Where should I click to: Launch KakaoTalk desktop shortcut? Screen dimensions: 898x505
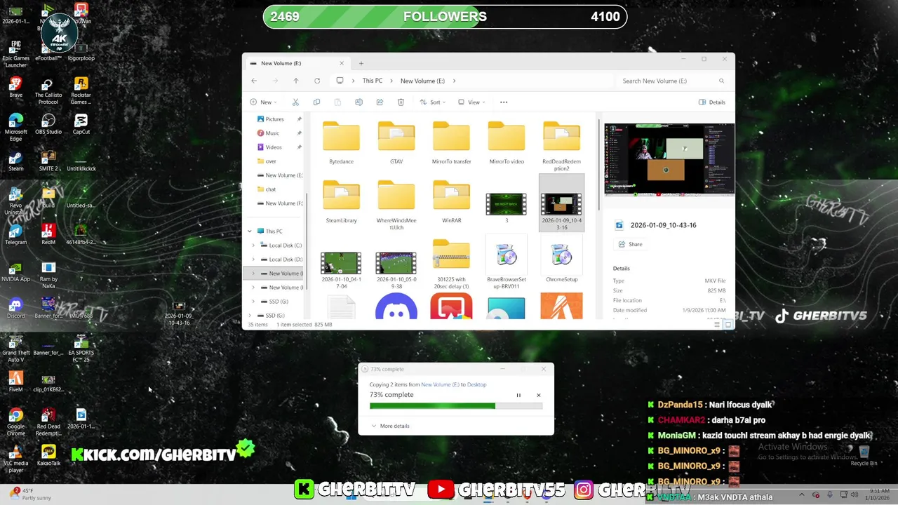(x=48, y=456)
